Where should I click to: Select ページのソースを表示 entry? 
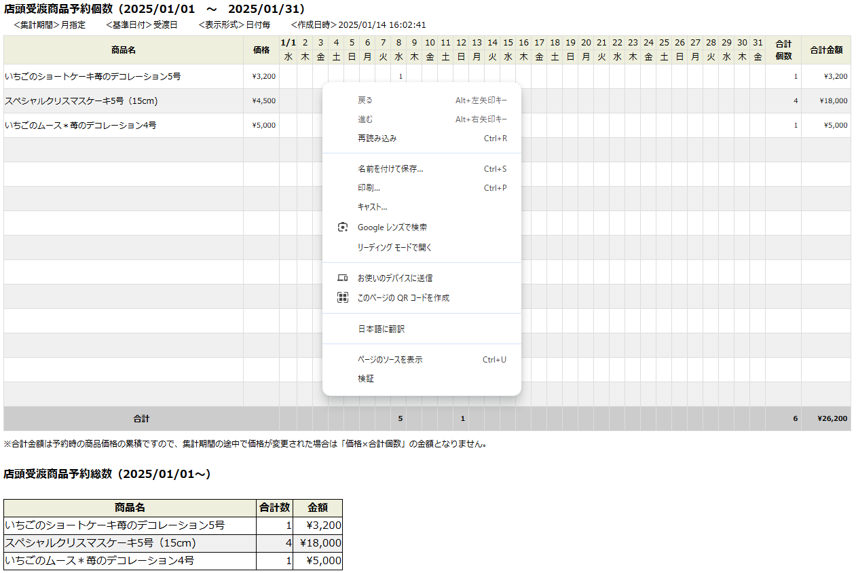(390, 360)
